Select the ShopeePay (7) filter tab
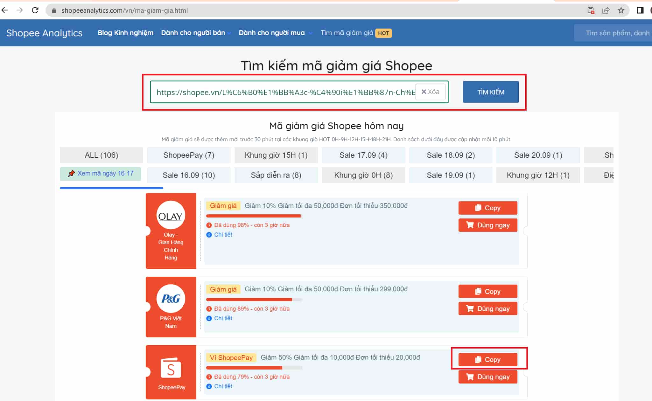This screenshot has width=652, height=401. click(x=188, y=155)
